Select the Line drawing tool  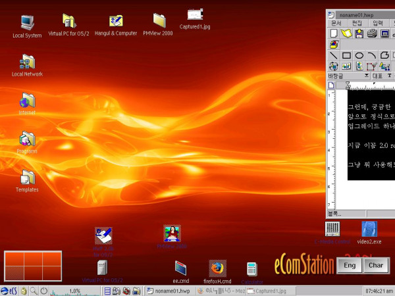click(x=334, y=55)
